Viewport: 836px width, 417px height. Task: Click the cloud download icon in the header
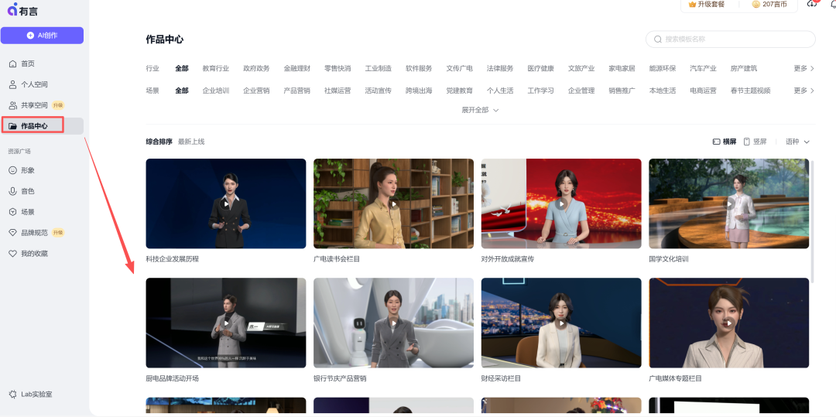[811, 4]
